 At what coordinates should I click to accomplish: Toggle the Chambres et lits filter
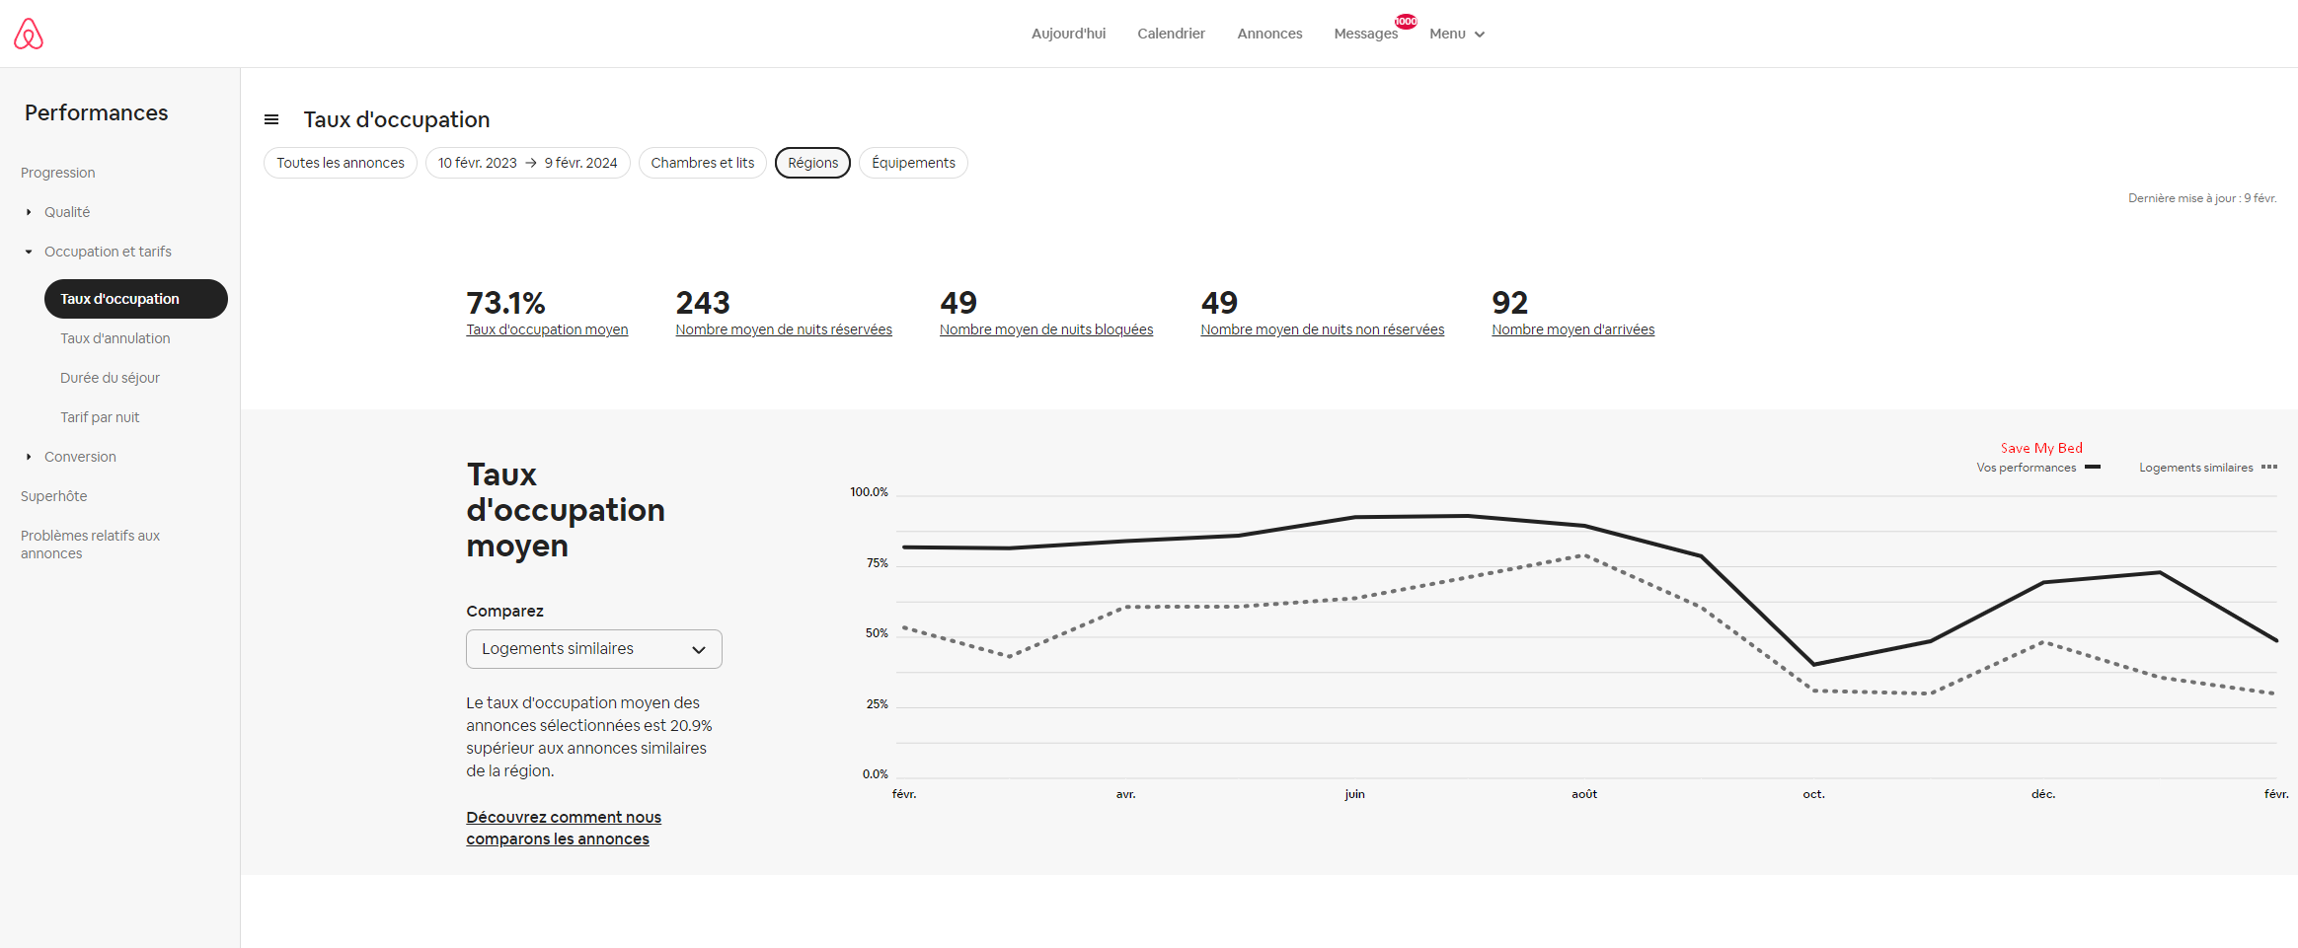click(x=702, y=163)
